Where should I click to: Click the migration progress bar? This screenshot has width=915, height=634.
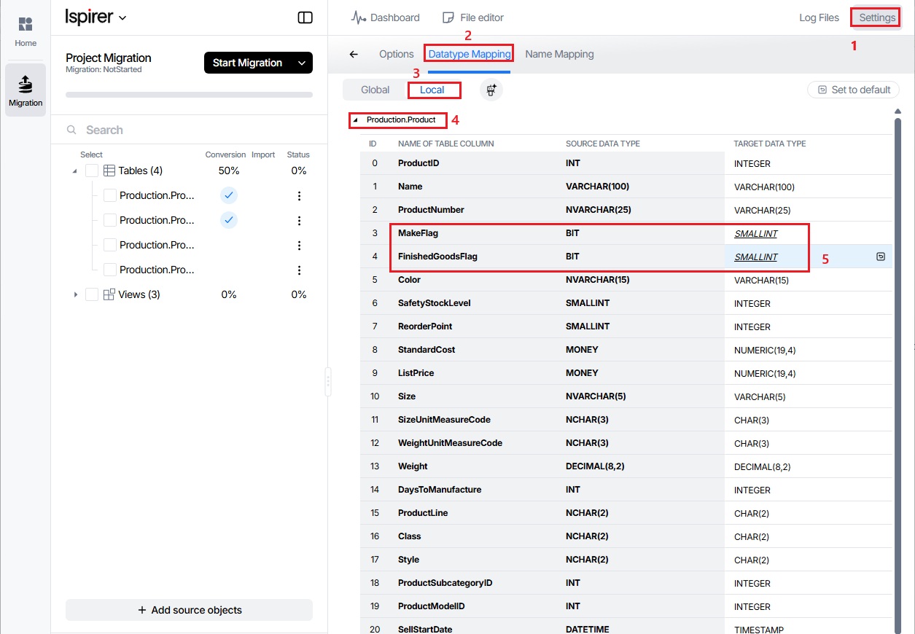189,95
